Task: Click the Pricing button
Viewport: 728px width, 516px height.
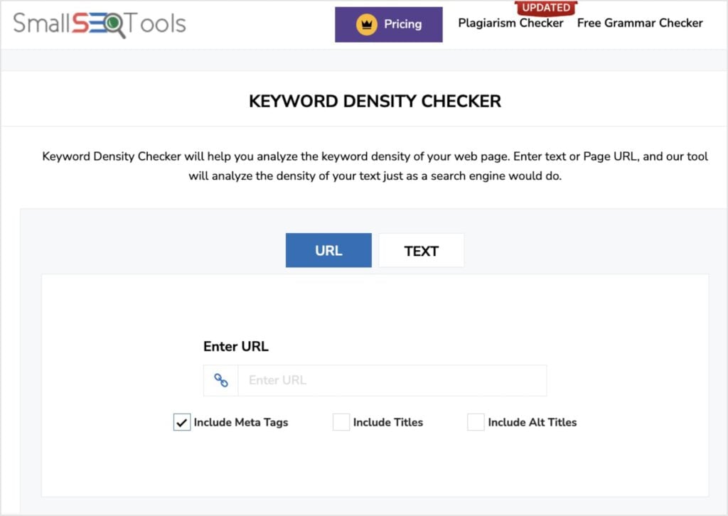Action: [388, 24]
